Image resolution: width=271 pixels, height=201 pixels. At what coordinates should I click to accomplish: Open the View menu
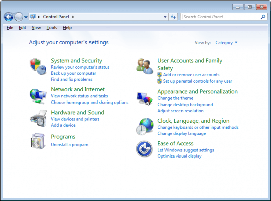36,28
